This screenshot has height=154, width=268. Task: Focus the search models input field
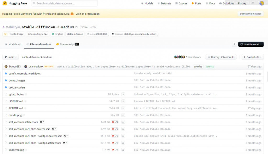point(64,3)
